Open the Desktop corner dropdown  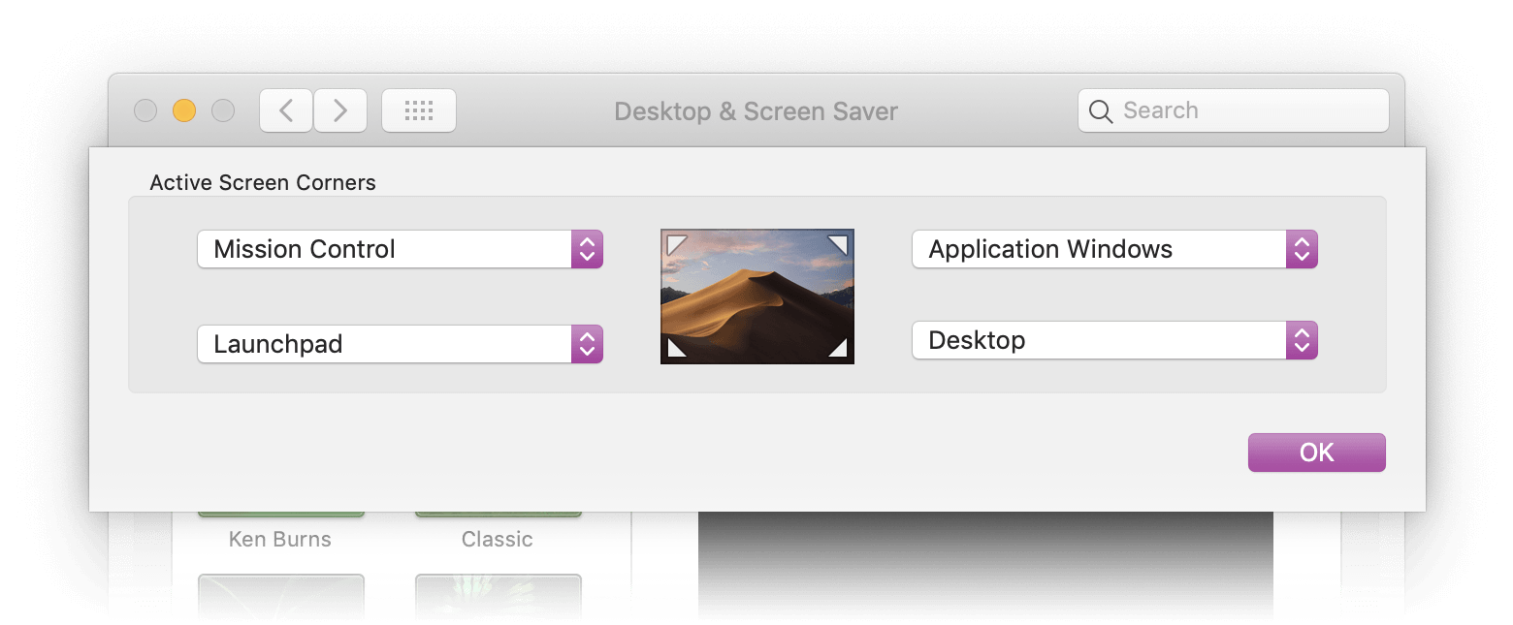(x=1115, y=340)
